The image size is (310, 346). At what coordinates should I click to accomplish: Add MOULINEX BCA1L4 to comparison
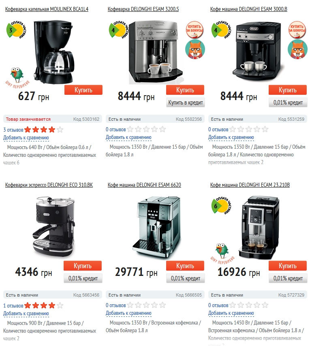(x=26, y=138)
